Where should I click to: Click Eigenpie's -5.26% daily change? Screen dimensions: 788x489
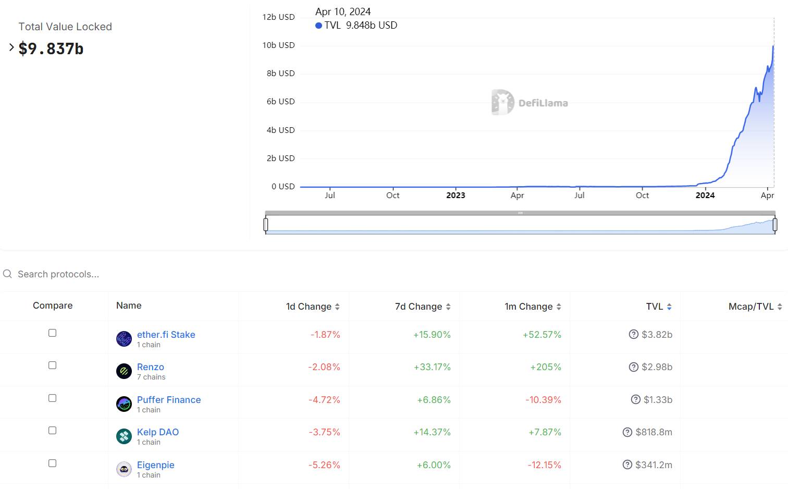click(324, 465)
